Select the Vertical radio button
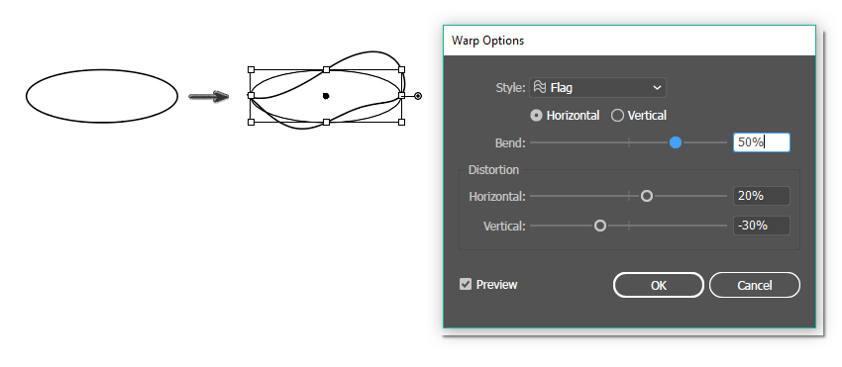The height and width of the screenshot is (367, 842). (617, 116)
